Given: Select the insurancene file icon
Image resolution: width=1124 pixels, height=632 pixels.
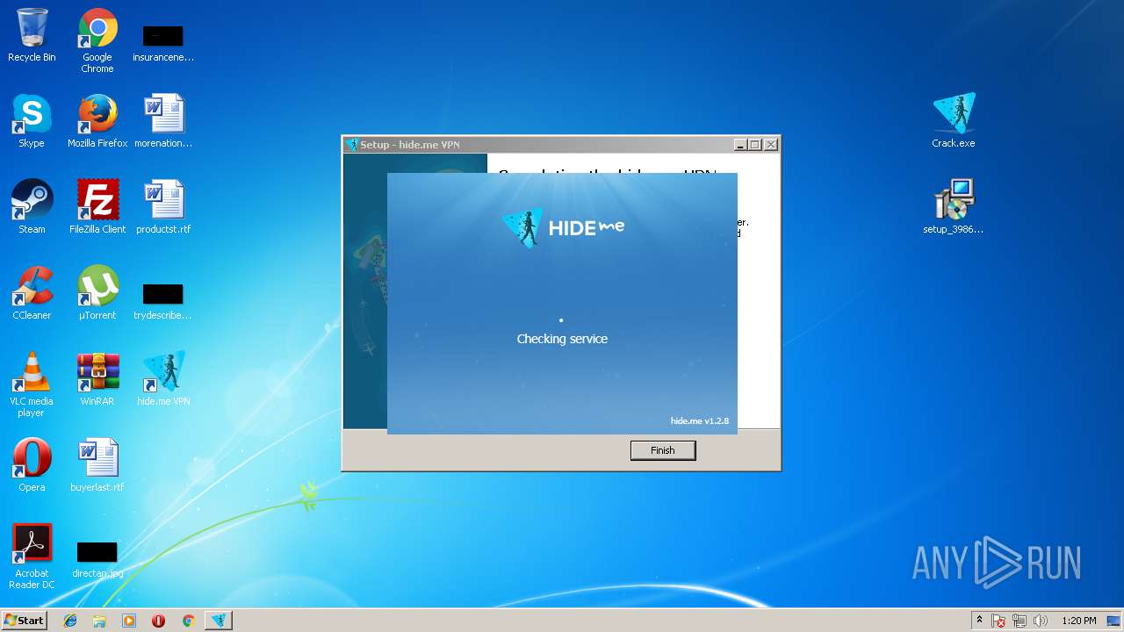Looking at the screenshot, I should [163, 44].
